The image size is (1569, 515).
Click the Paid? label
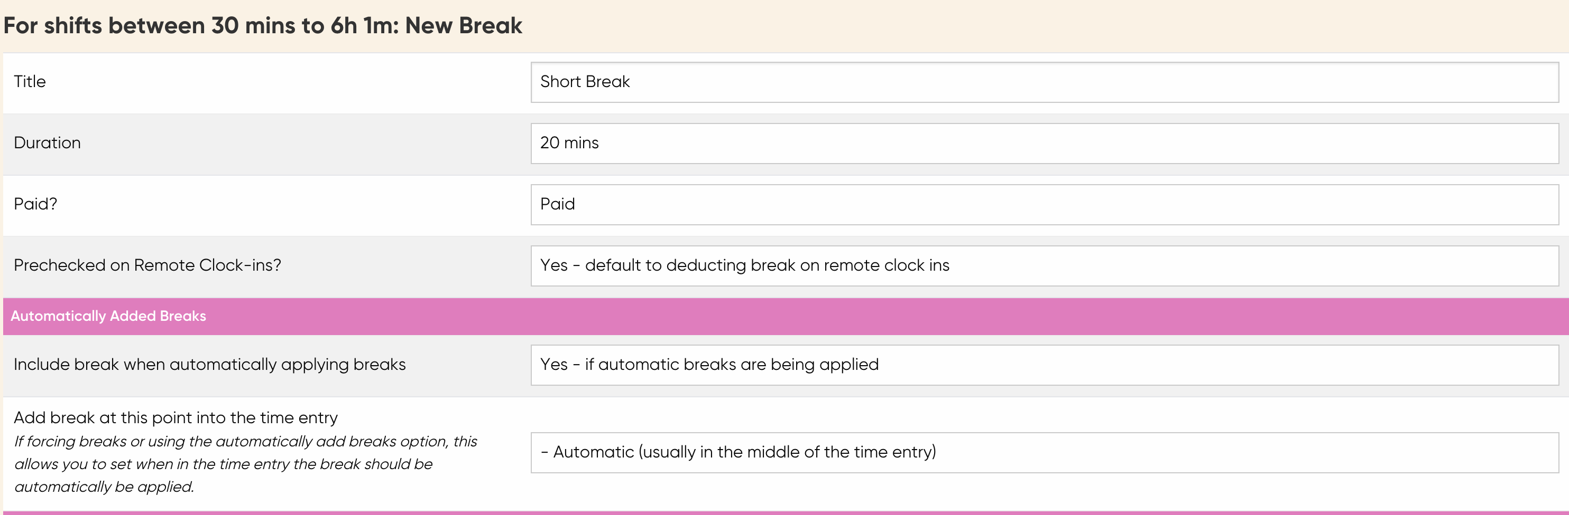pyautogui.click(x=35, y=204)
